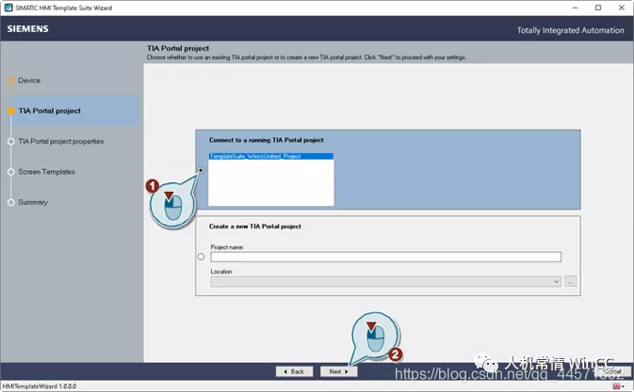Click the HMITemplateWizard 1.0.0.0 status text
This screenshot has height=392, width=634.
40,386
